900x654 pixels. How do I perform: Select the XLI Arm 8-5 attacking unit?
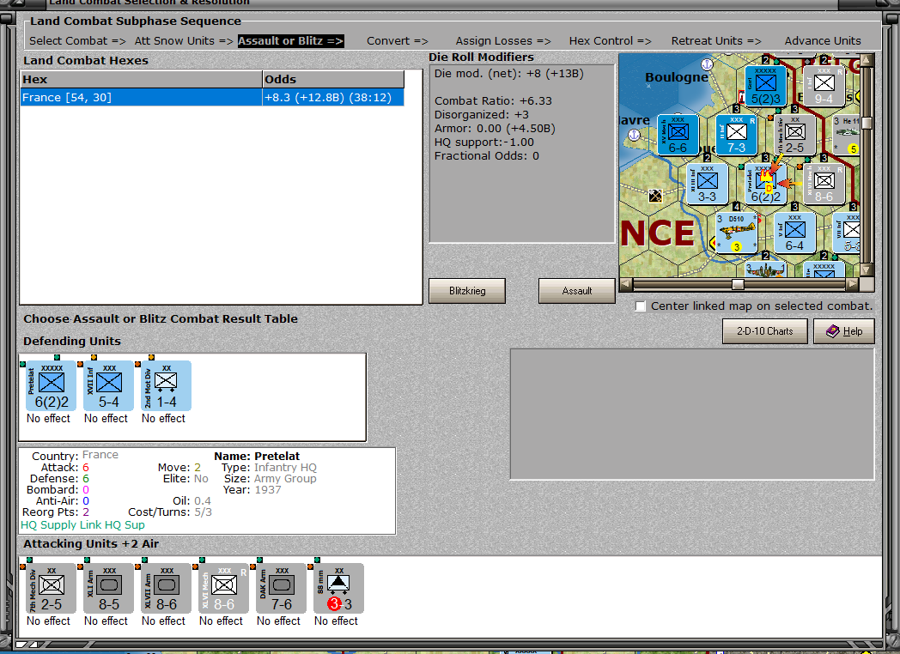coord(108,588)
